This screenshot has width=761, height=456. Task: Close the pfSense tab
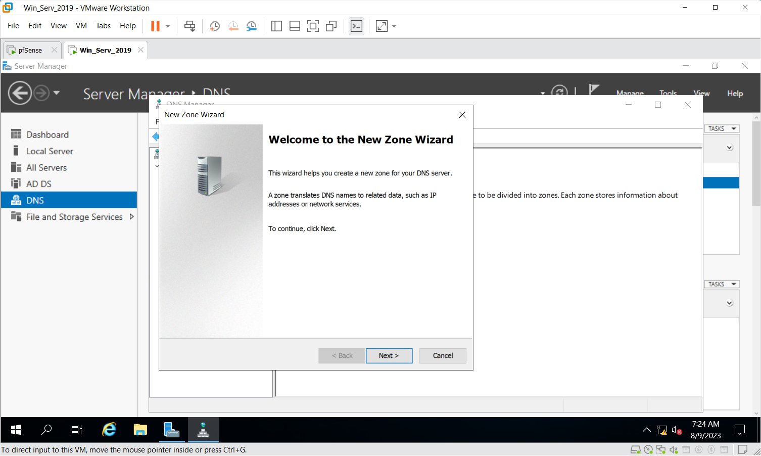[54, 50]
